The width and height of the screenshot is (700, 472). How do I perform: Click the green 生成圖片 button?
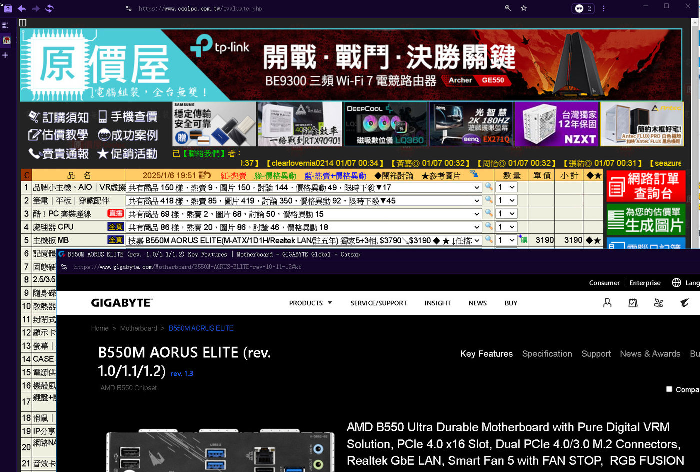(x=646, y=220)
